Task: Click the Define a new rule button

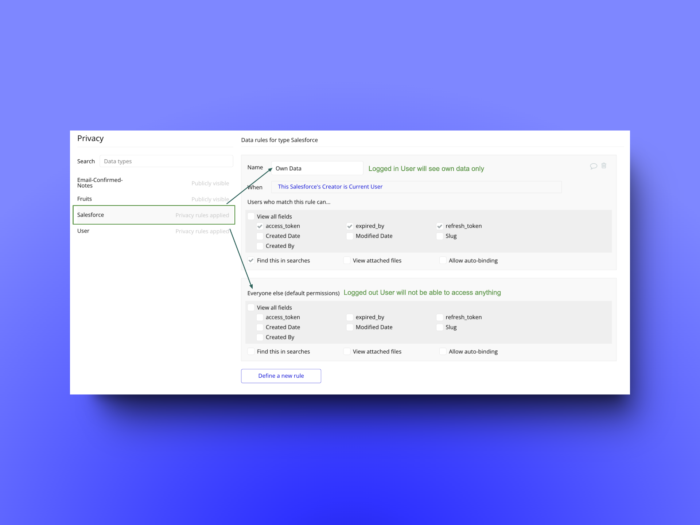Action: [281, 376]
